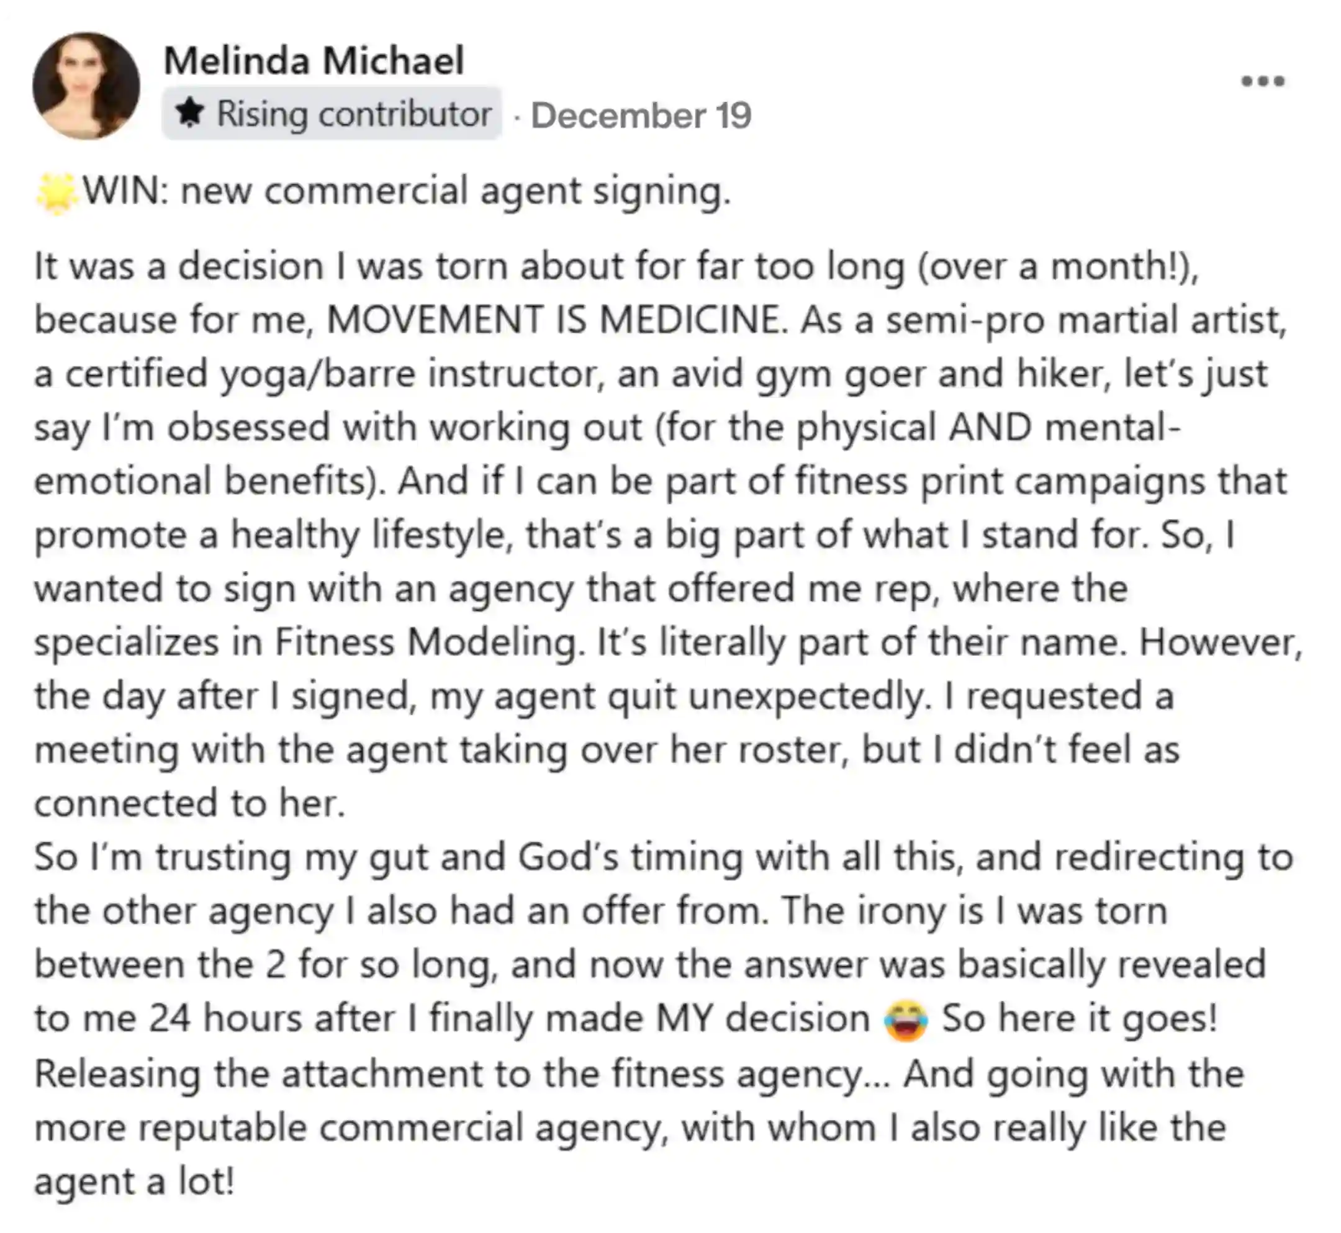The image size is (1341, 1233).
Task: Click the '(over a month!)' text
Action: click(1058, 267)
